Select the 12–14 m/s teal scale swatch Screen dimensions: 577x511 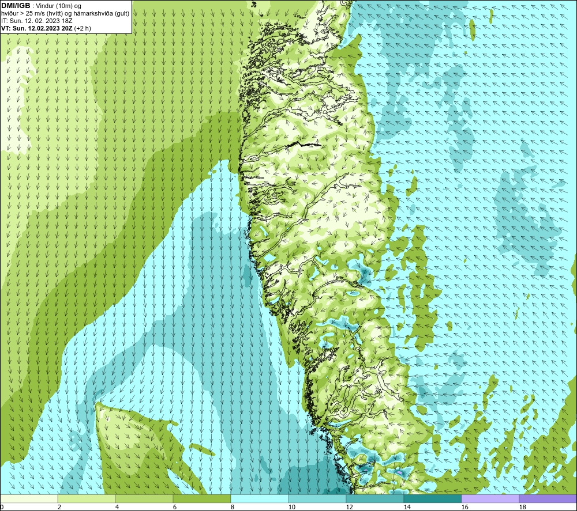click(x=374, y=498)
